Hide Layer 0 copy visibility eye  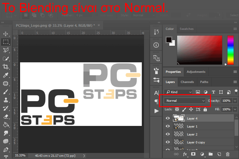168,142
